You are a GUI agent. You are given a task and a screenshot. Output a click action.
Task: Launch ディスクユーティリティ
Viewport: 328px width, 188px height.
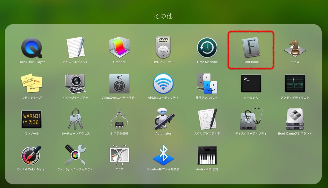click(x=251, y=119)
